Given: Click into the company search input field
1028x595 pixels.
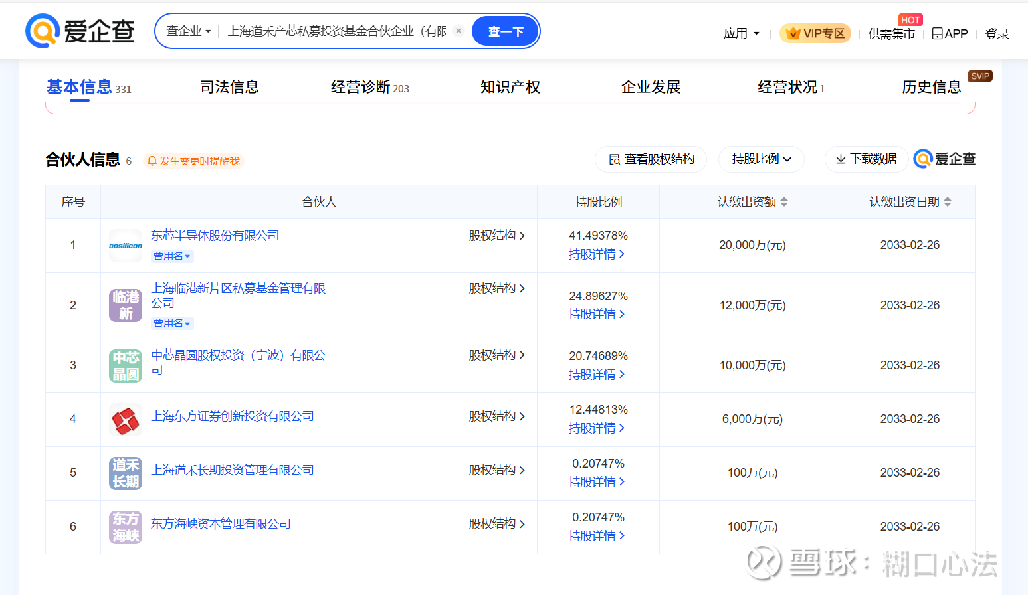Looking at the screenshot, I should coord(337,31).
